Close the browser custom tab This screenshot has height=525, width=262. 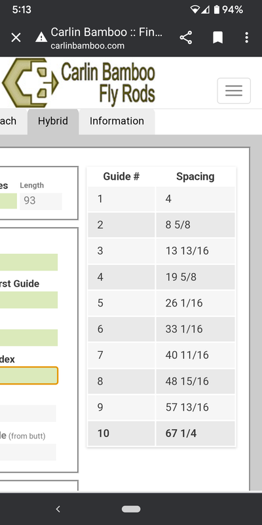point(16,37)
